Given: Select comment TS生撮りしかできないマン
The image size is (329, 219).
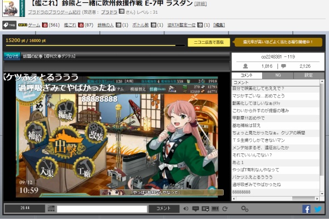Looking at the screenshot, I should coord(276,140).
